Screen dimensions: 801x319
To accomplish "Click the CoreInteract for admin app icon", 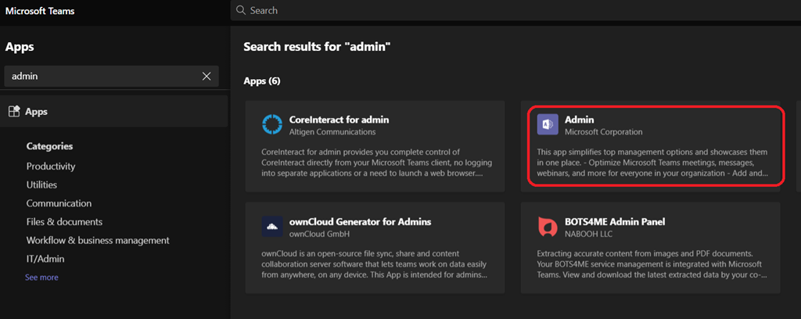I will (272, 125).
